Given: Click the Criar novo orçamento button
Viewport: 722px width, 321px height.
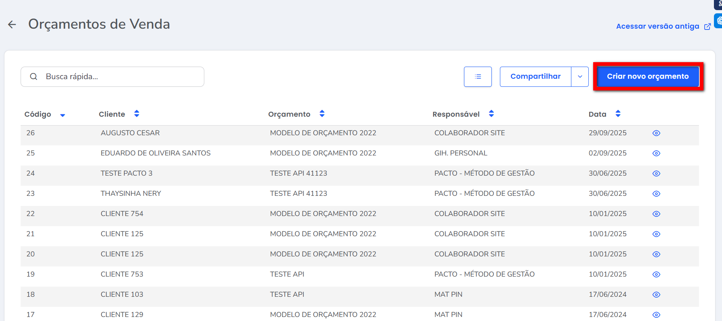Looking at the screenshot, I should click(648, 76).
